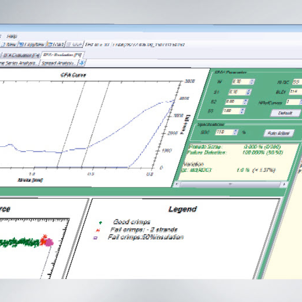This screenshot has height=302, width=302.
Task: Click the blue arrow icon beside Spread Analysis
Action: (x=82, y=63)
